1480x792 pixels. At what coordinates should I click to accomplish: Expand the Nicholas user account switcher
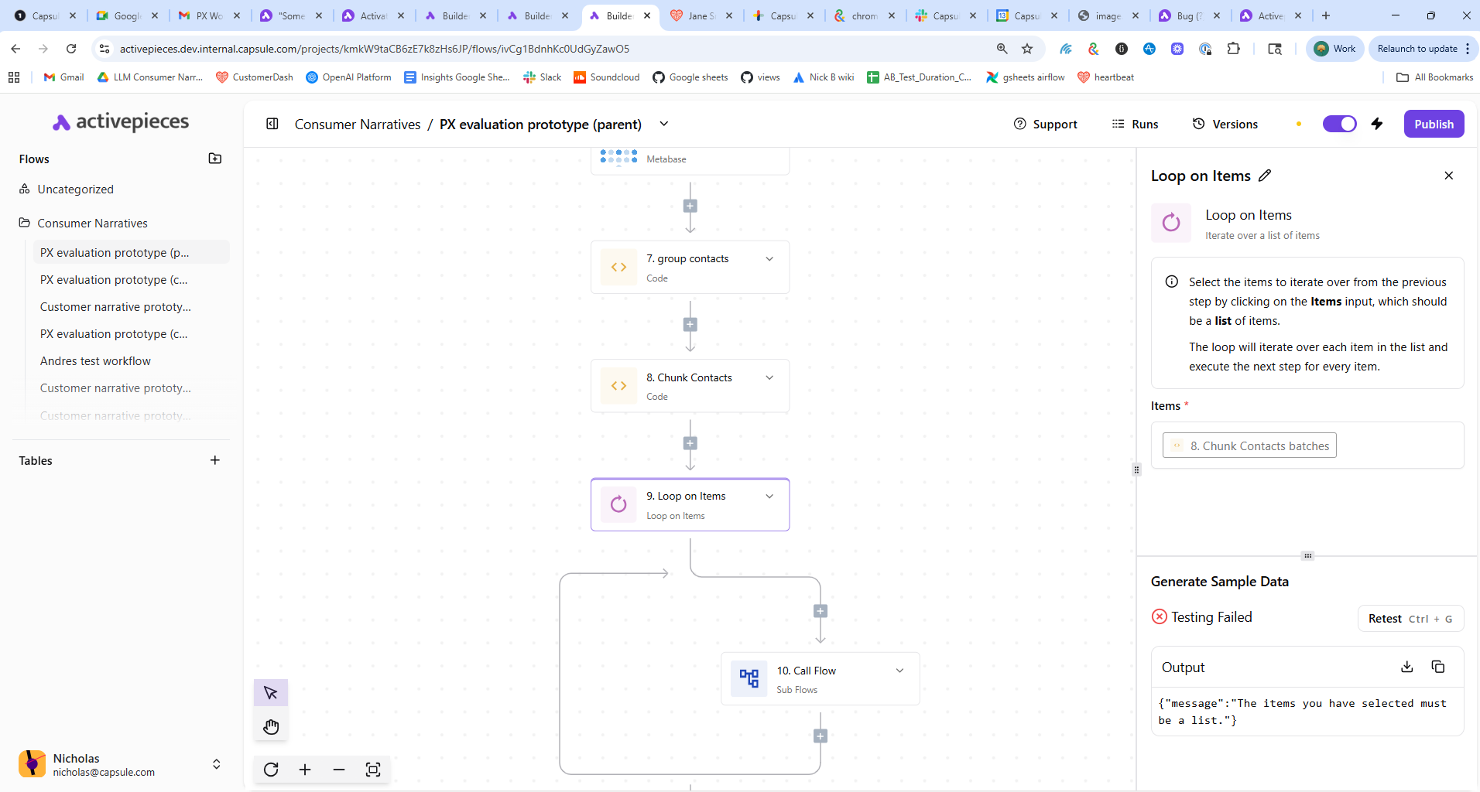(216, 764)
